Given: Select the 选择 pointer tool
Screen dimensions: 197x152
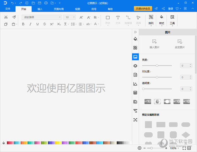Looking at the screenshot, I should tap(138, 20).
